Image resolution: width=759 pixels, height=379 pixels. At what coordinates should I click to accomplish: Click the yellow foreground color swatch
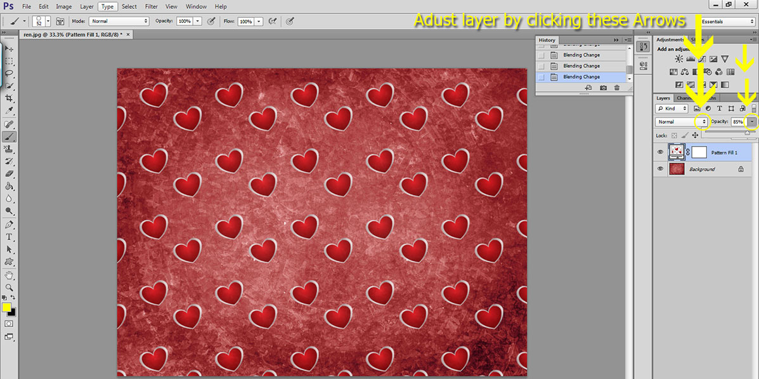pyautogui.click(x=7, y=307)
